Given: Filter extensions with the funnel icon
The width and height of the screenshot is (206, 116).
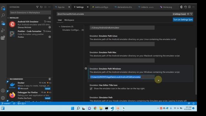Looking at the screenshot, I should (x=37, y=7).
